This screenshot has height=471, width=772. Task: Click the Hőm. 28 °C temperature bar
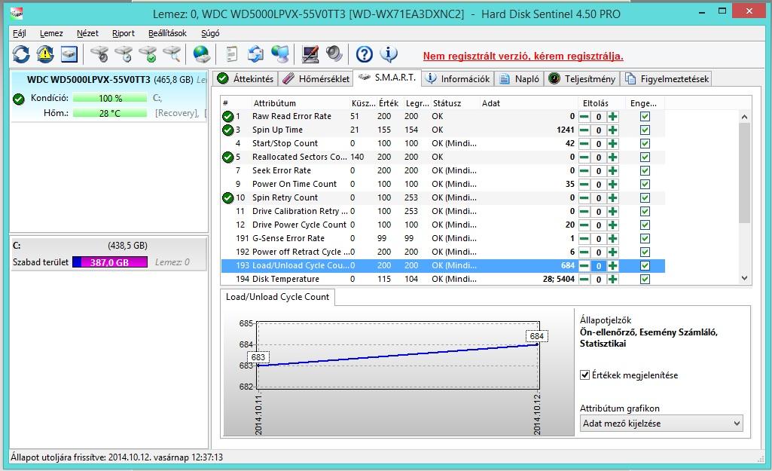point(110,113)
